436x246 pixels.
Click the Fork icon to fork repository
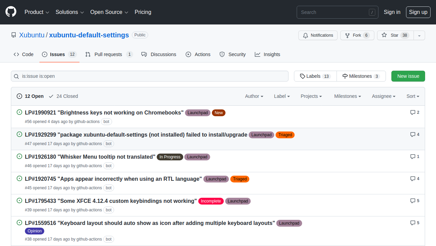[347, 35]
